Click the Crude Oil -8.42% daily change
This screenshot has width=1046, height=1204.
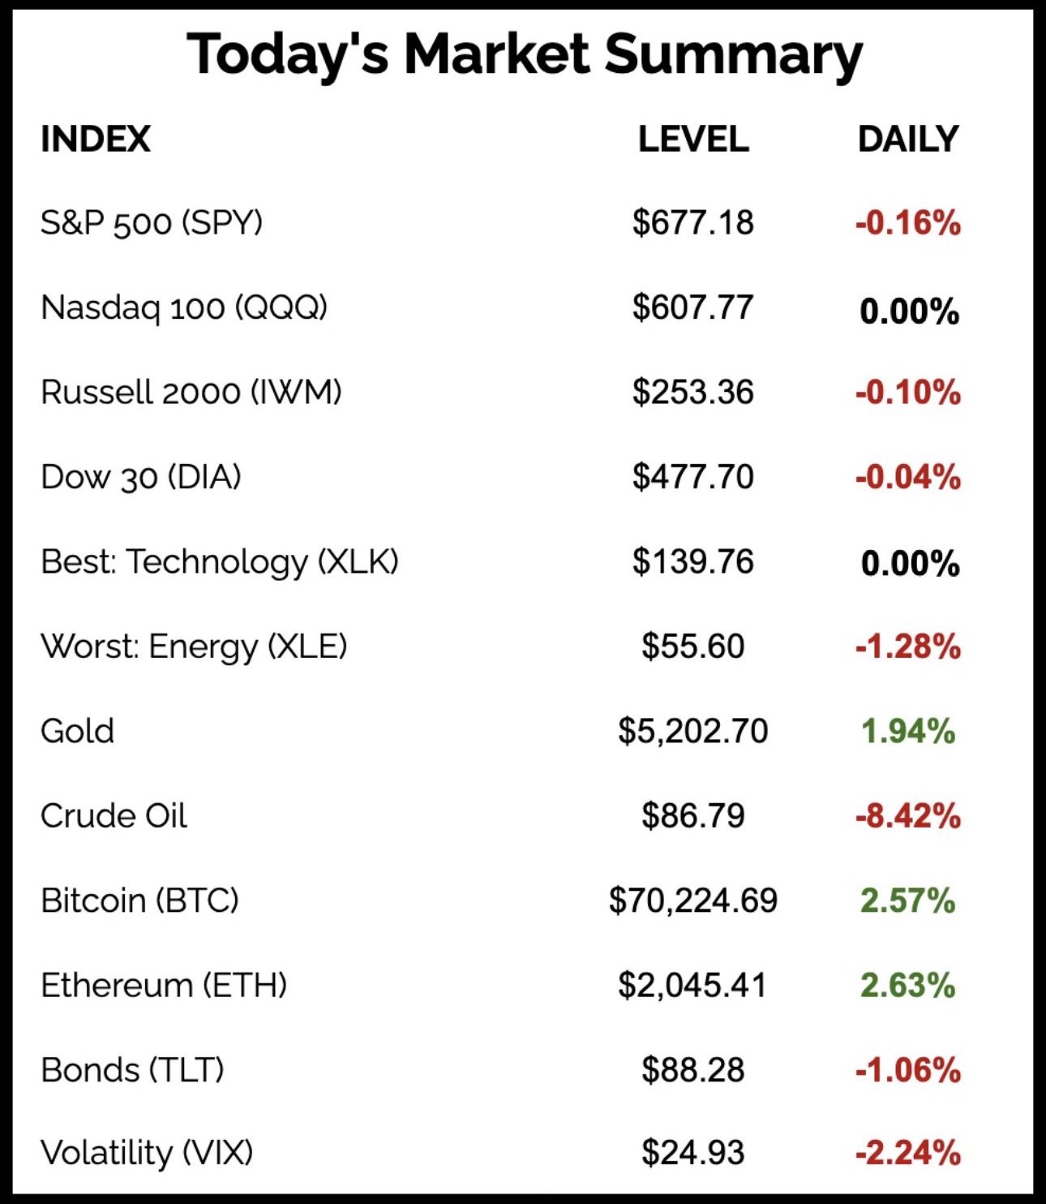(908, 816)
